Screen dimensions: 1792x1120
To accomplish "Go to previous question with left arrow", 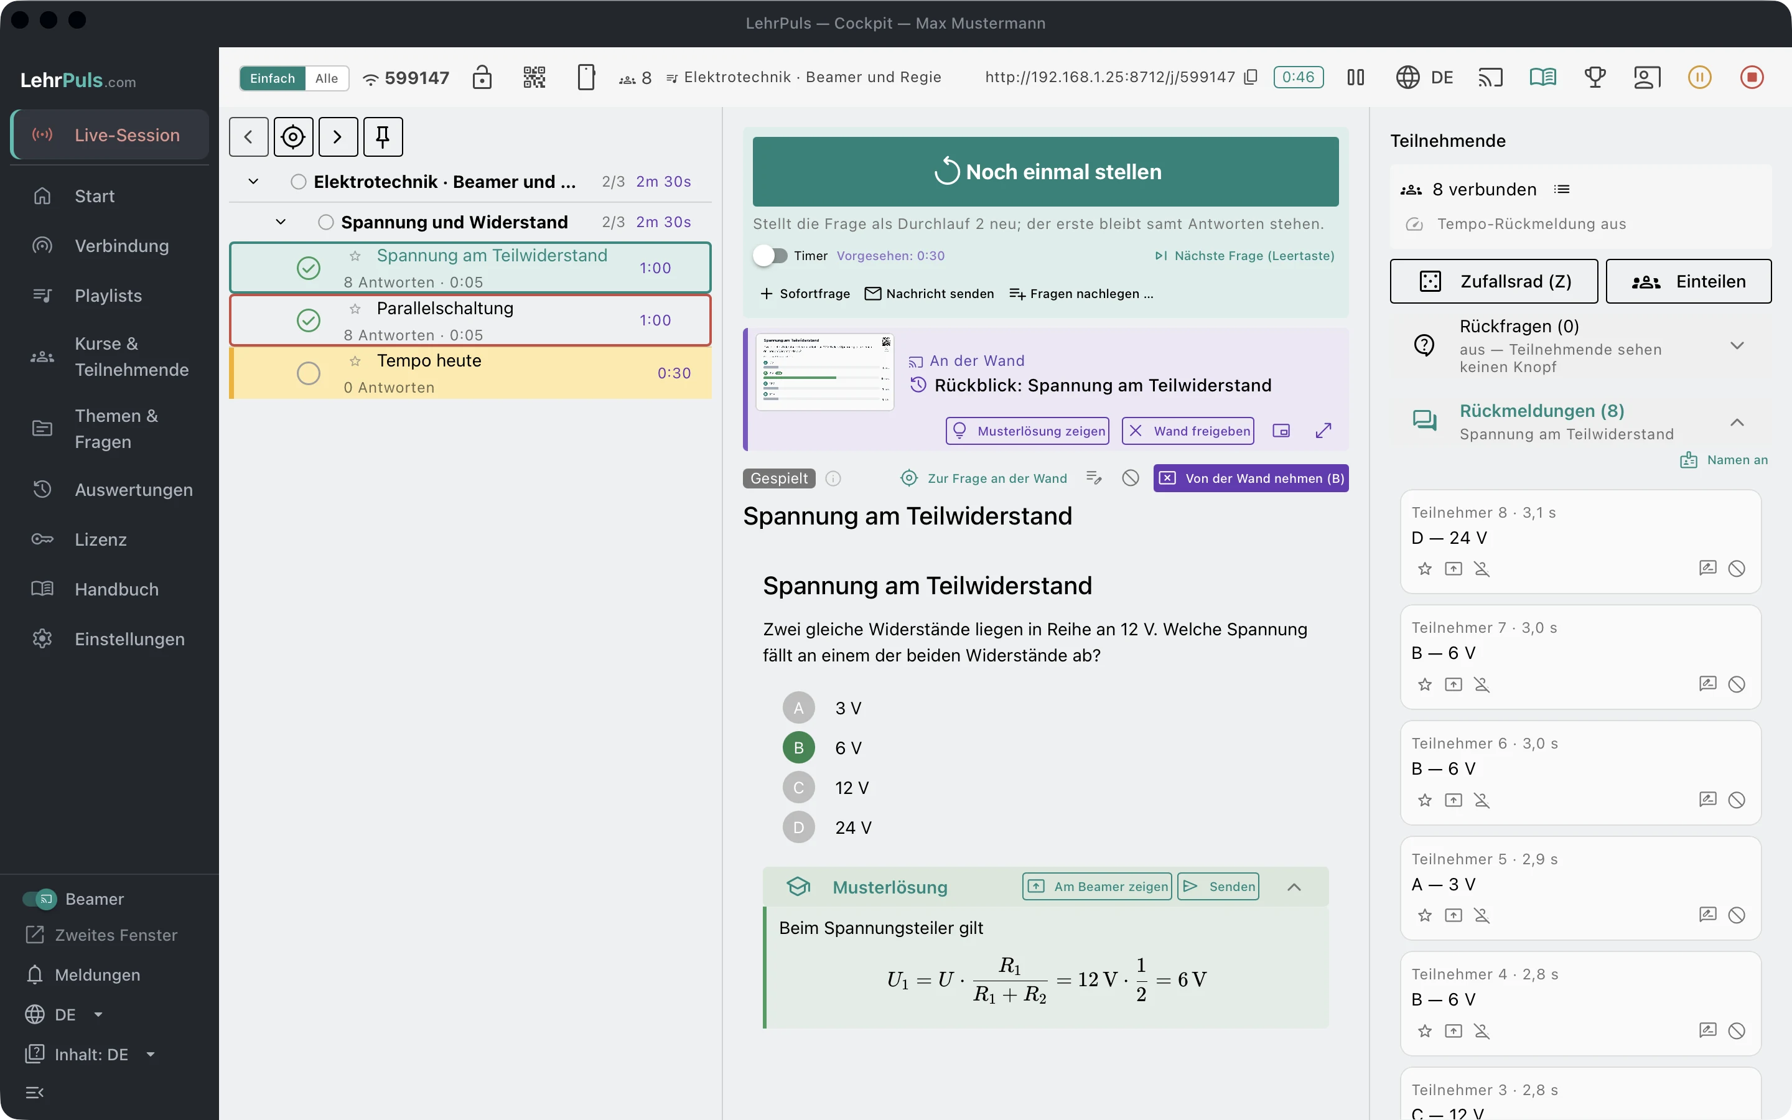I will click(248, 137).
